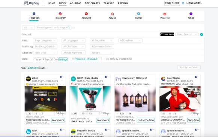
Task: Toggle Only by created time switch
Action: 107,59
